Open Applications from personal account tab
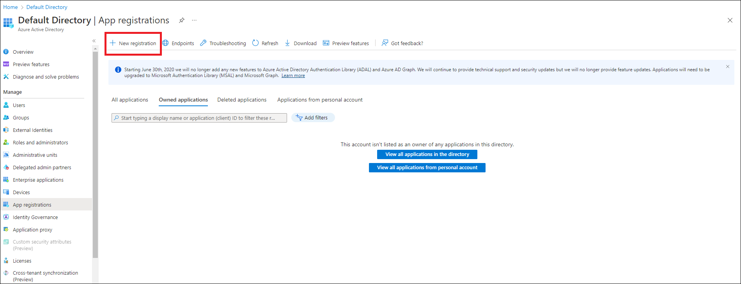Viewport: 741px width, 284px height. tap(320, 100)
